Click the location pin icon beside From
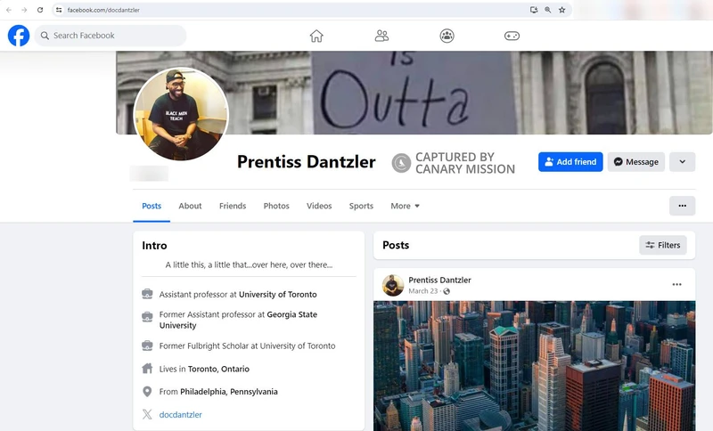 coord(147,392)
